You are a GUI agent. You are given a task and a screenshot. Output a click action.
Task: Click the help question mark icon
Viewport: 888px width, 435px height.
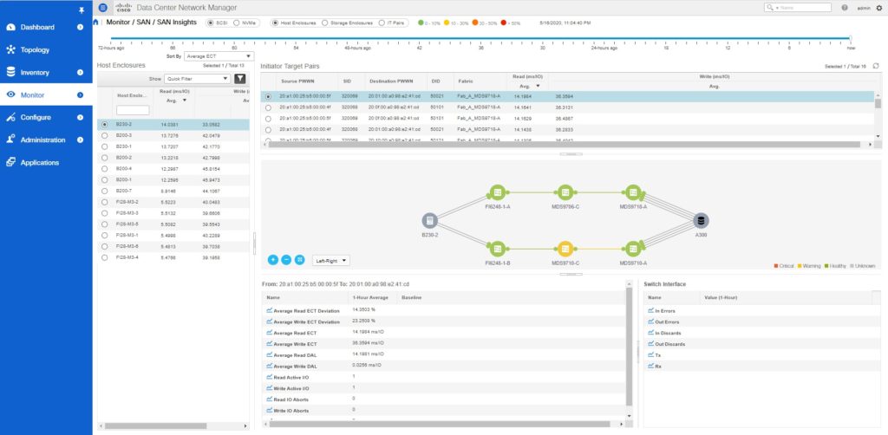pyautogui.click(x=845, y=7)
